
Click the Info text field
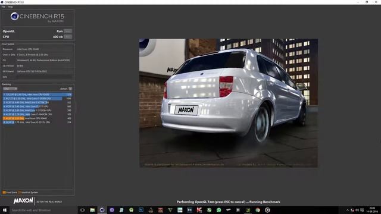[x=44, y=77]
